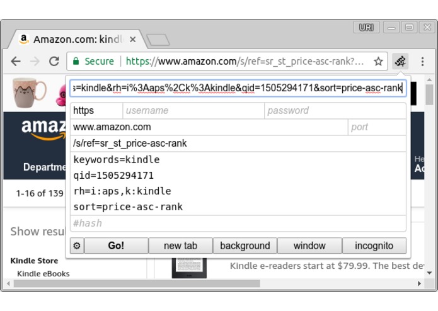Open URL in new window button
438x311 pixels.
coord(309,246)
